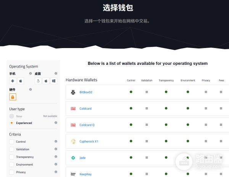This screenshot has height=177, width=229.
Task: Toggle the hardware wallet lock icon
Action: (13, 97)
